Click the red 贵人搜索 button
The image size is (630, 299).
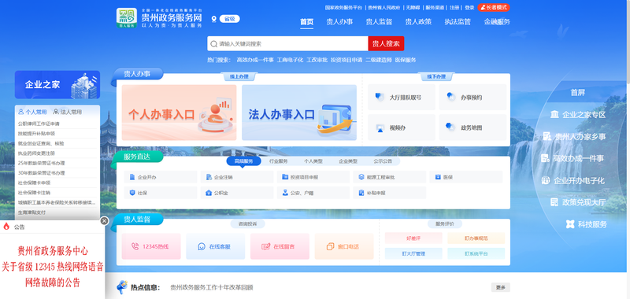[x=386, y=44]
